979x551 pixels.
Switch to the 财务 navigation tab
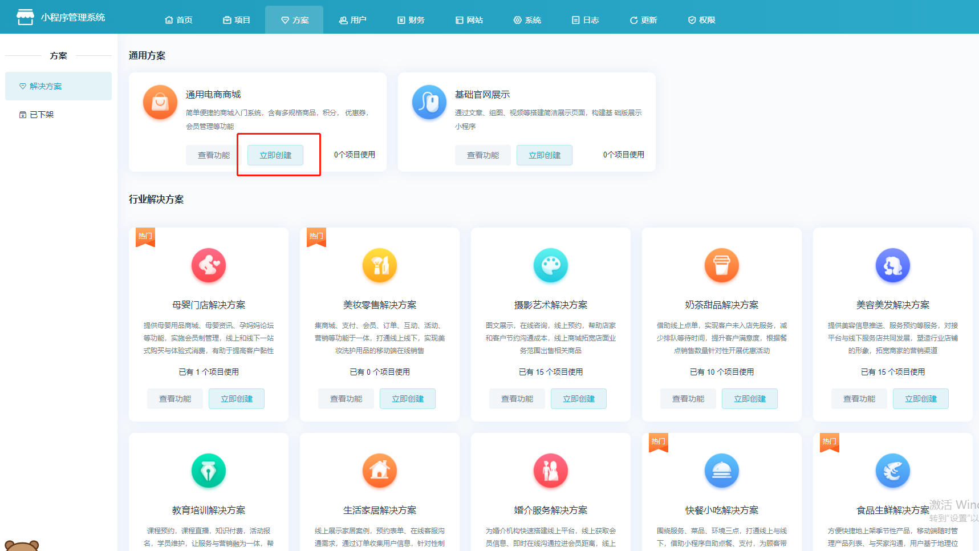411,20
